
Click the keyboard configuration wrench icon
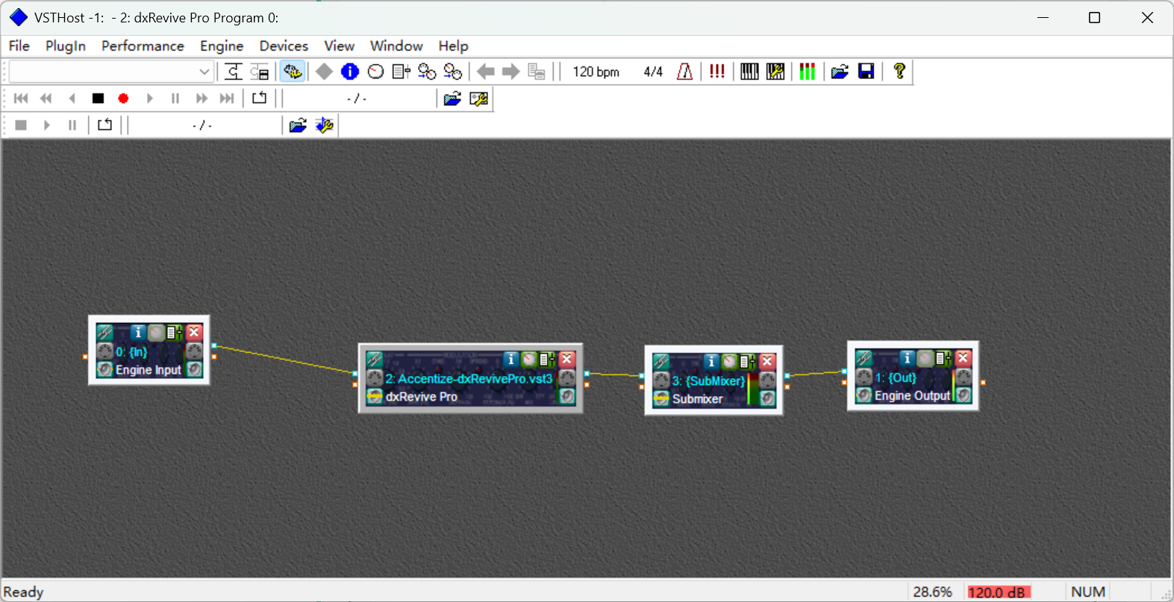pyautogui.click(x=775, y=72)
